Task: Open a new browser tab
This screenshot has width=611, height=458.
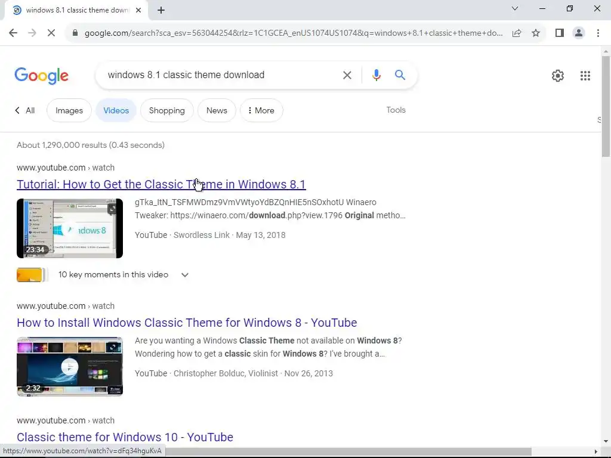Action: [x=161, y=10]
